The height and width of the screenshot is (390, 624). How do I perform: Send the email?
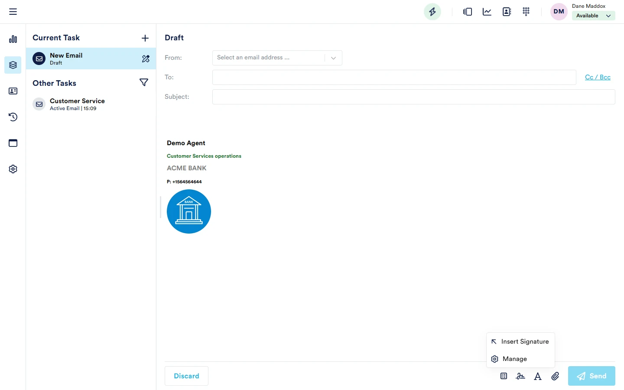tap(591, 376)
